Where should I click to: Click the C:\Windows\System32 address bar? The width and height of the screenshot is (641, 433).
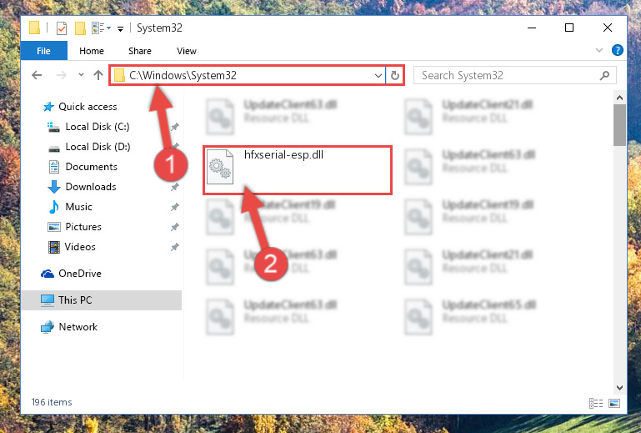coord(247,75)
